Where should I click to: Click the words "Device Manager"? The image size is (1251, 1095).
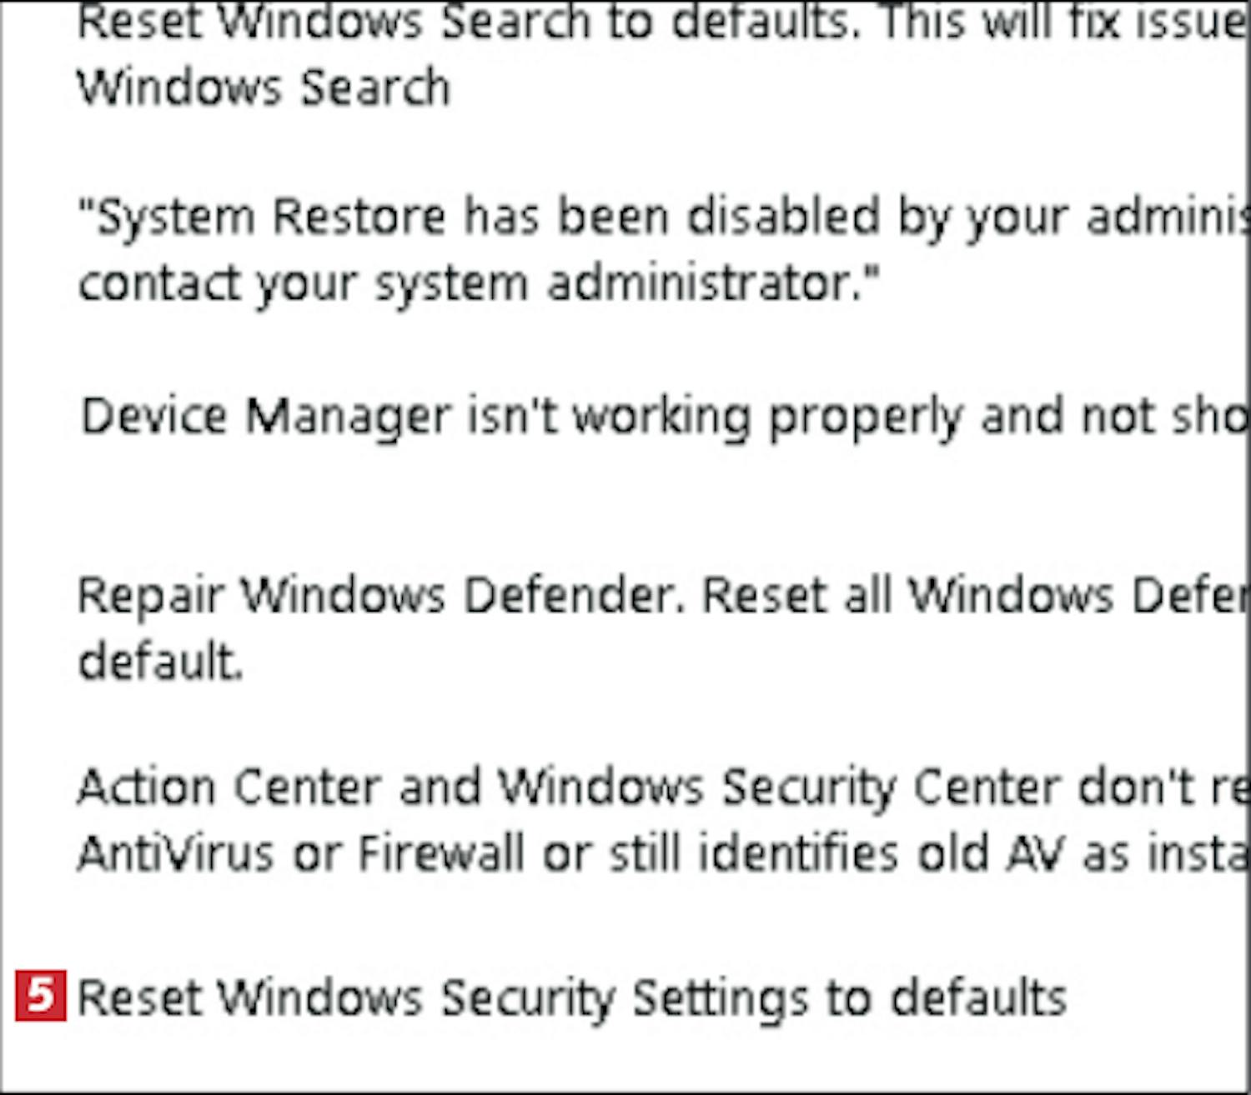pos(266,416)
